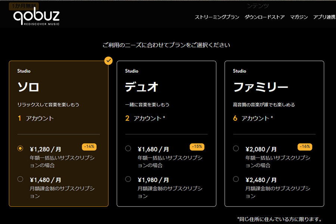Open the Qobuz logo home link

pos(37,17)
